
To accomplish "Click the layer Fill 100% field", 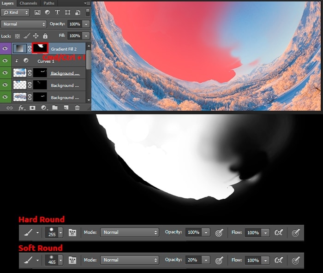I will coord(75,36).
